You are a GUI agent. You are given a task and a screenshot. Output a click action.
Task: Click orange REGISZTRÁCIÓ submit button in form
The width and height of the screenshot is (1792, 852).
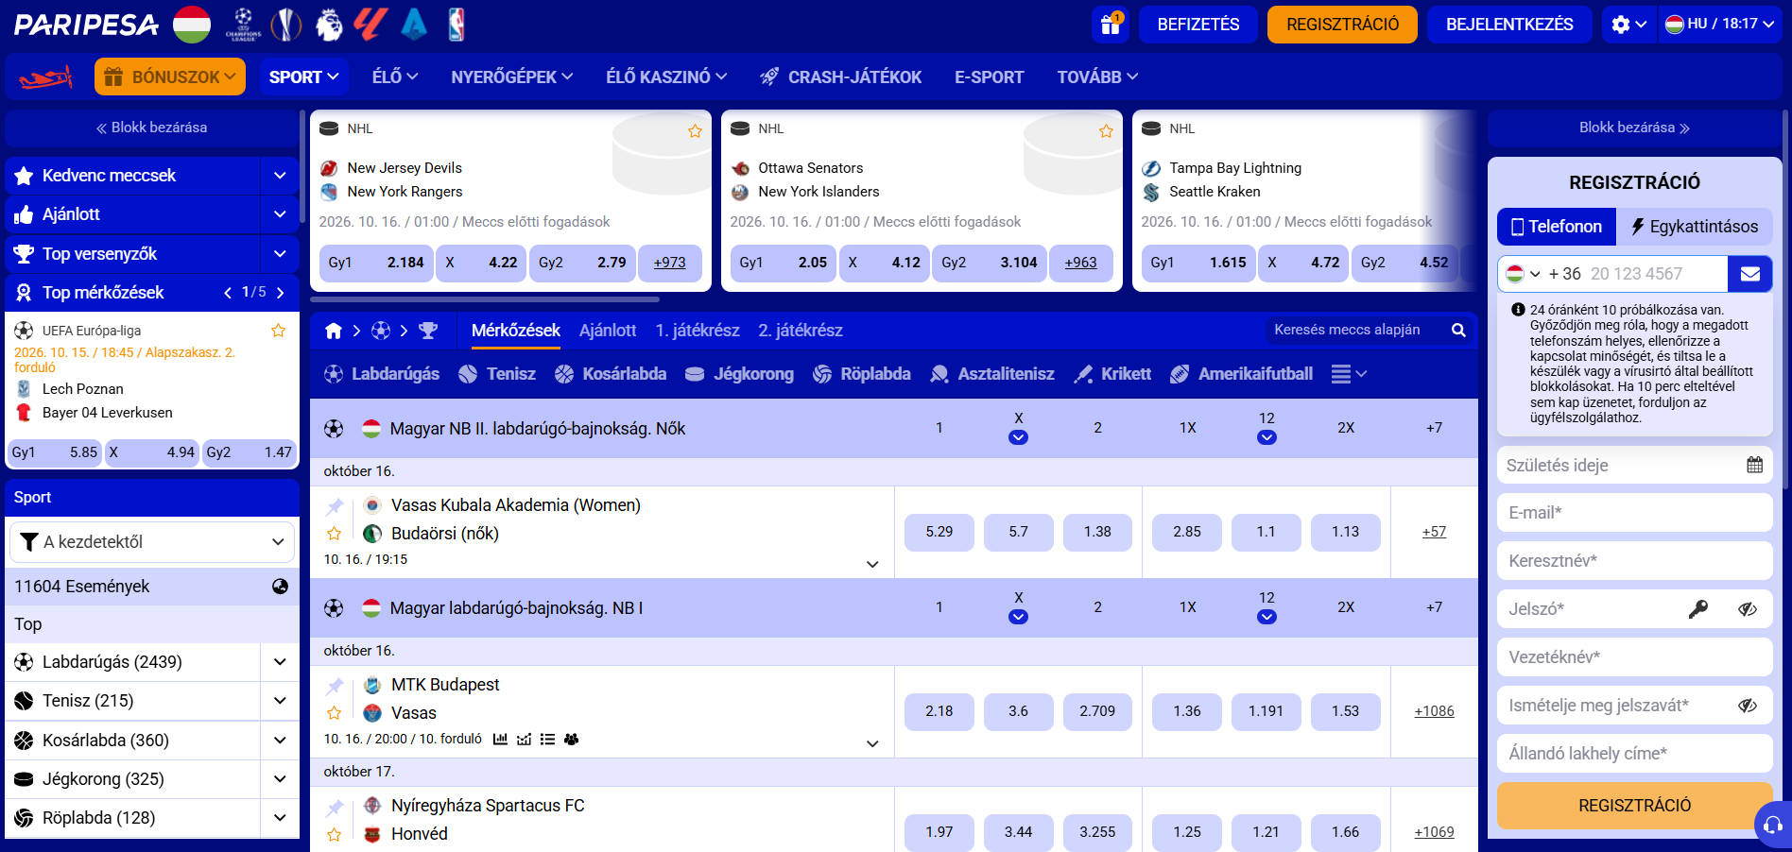pyautogui.click(x=1635, y=806)
